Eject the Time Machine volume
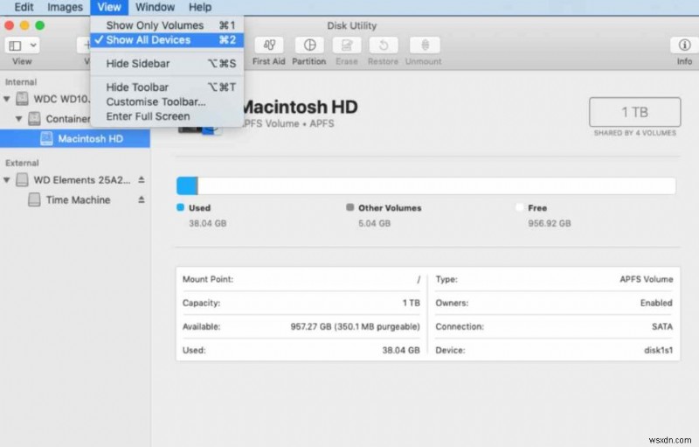 click(142, 199)
